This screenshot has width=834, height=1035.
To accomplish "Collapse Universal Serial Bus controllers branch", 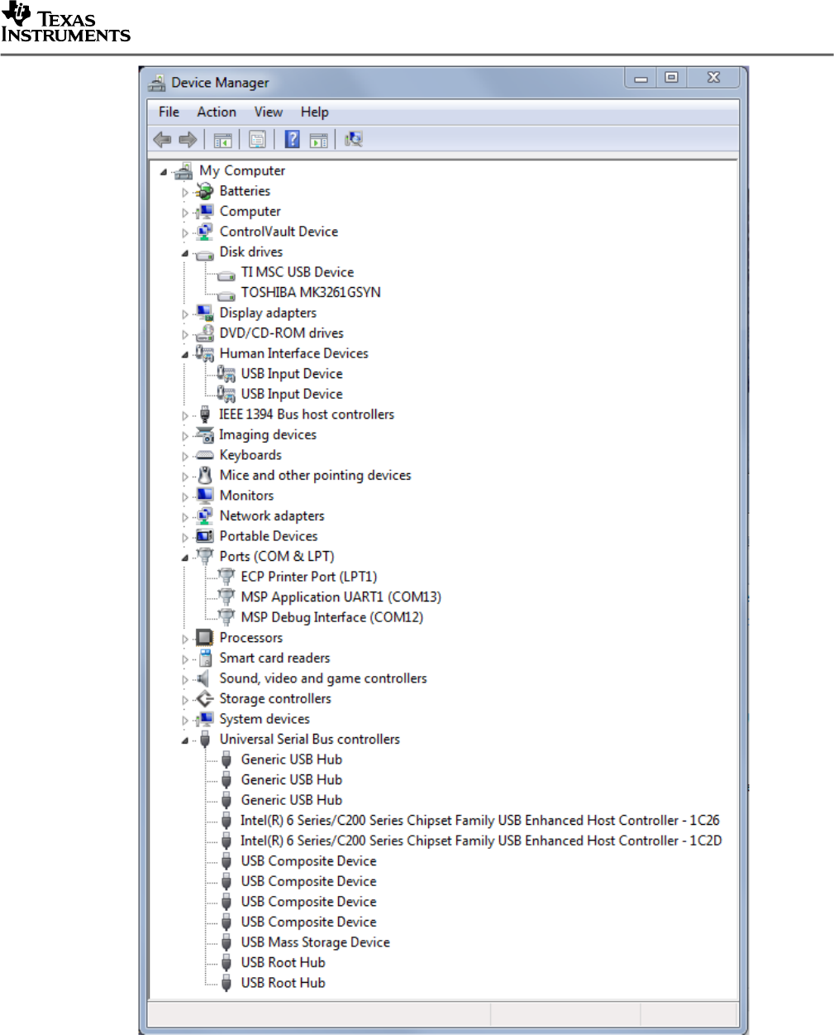I will click(185, 740).
